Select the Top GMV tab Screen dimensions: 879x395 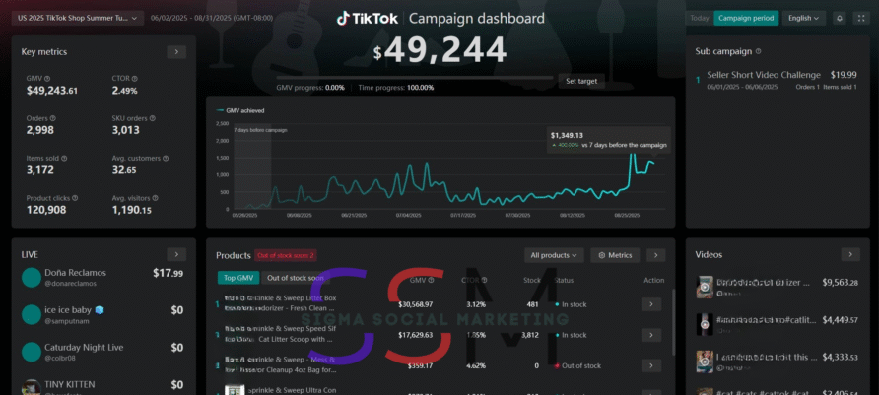coord(237,278)
